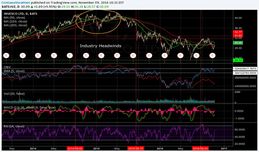
Task: Select the MA (100, close) indicator label
Action: click(15, 21)
